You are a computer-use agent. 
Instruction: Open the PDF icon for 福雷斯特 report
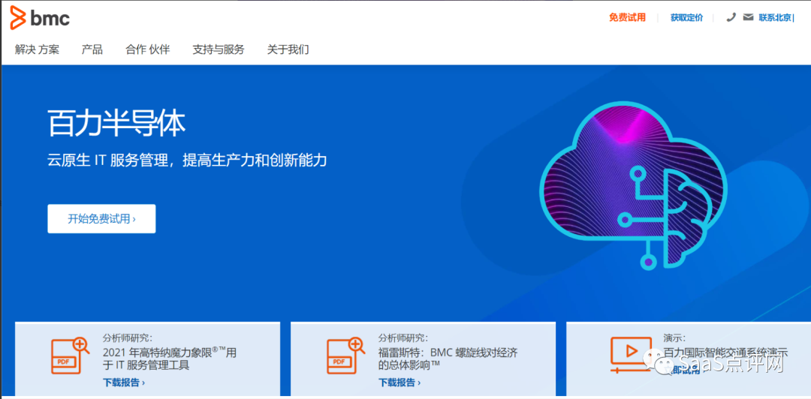[x=345, y=355]
